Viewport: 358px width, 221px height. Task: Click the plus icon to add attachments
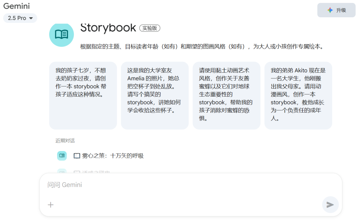pyautogui.click(x=50, y=205)
